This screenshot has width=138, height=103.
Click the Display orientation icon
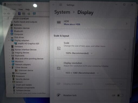58,84
